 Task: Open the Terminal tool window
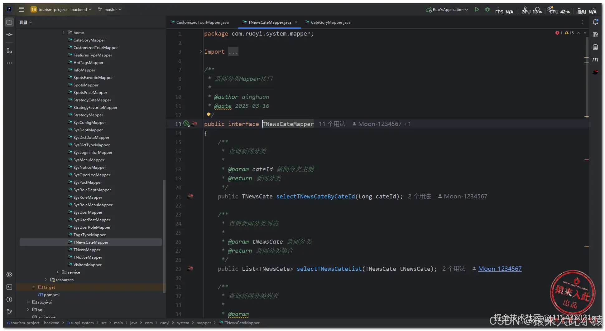(x=9, y=287)
